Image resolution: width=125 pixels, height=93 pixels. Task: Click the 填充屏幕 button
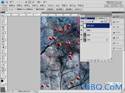click(x=68, y=9)
